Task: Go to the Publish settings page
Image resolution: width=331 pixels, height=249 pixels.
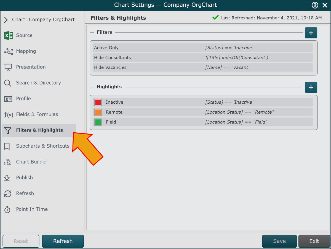Action: coord(24,178)
